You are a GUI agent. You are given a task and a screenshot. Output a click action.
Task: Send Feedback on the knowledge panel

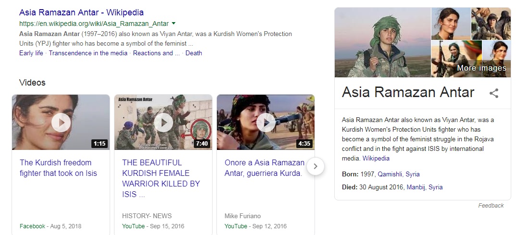491,206
